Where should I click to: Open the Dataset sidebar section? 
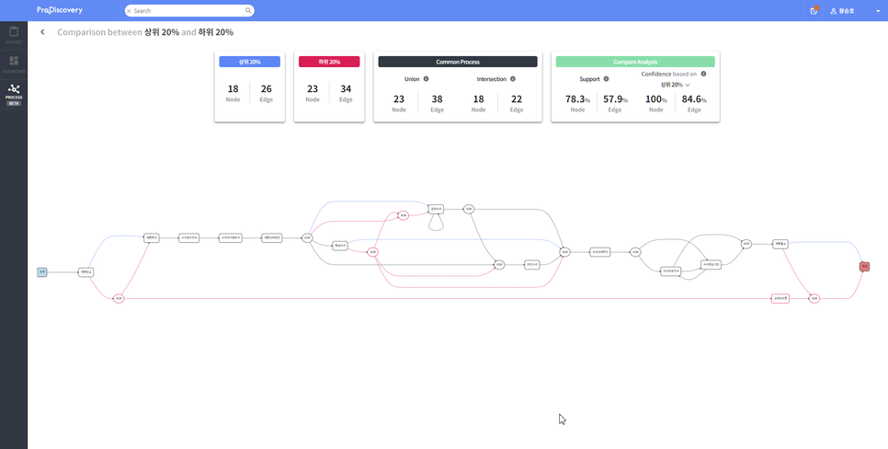(x=14, y=35)
